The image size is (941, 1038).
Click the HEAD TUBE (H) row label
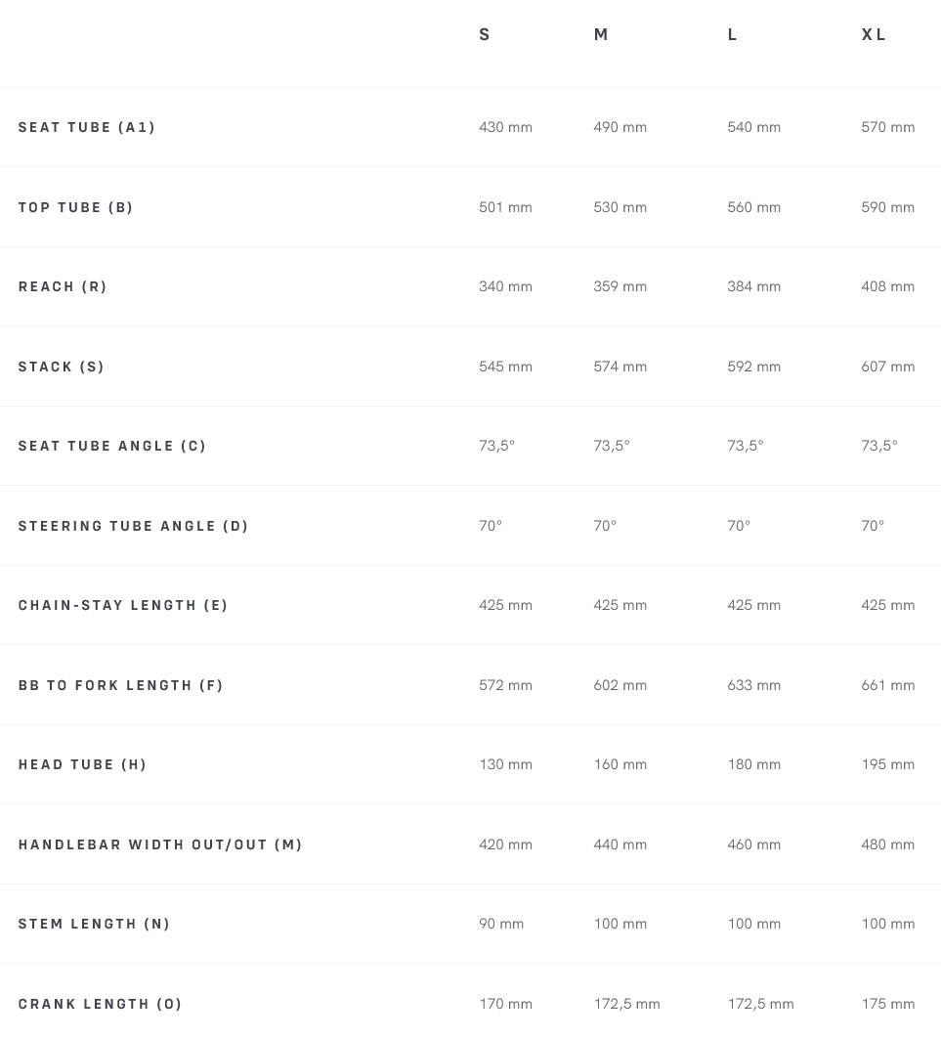coord(83,764)
